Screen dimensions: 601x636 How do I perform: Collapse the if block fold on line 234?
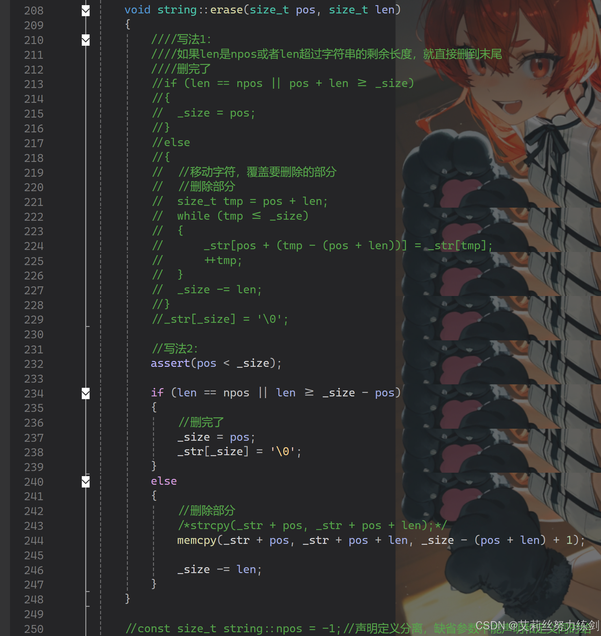point(86,393)
